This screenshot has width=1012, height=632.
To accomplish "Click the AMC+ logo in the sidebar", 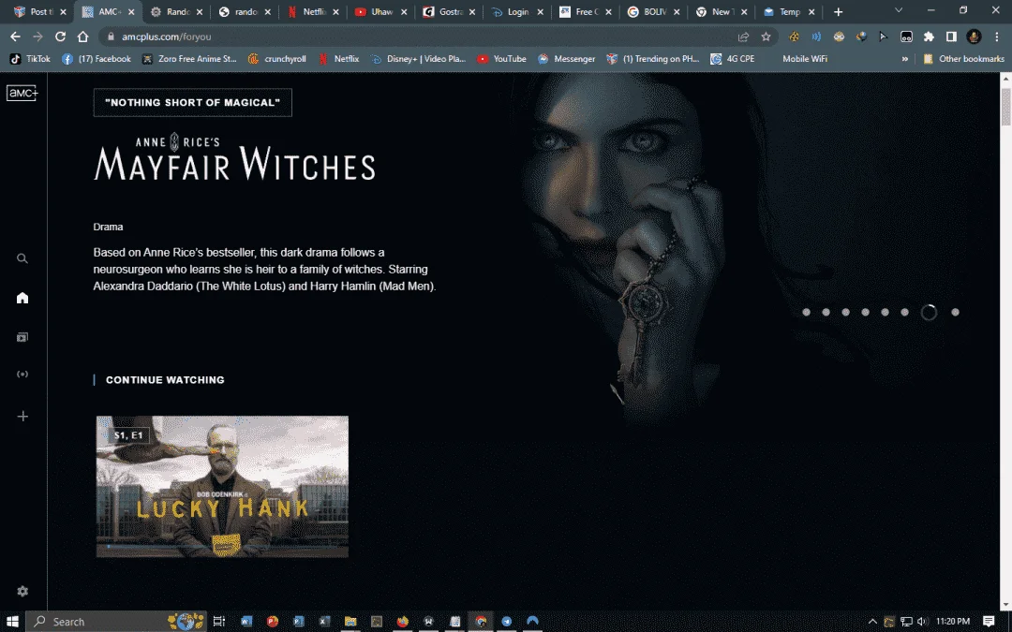I will pyautogui.click(x=22, y=93).
